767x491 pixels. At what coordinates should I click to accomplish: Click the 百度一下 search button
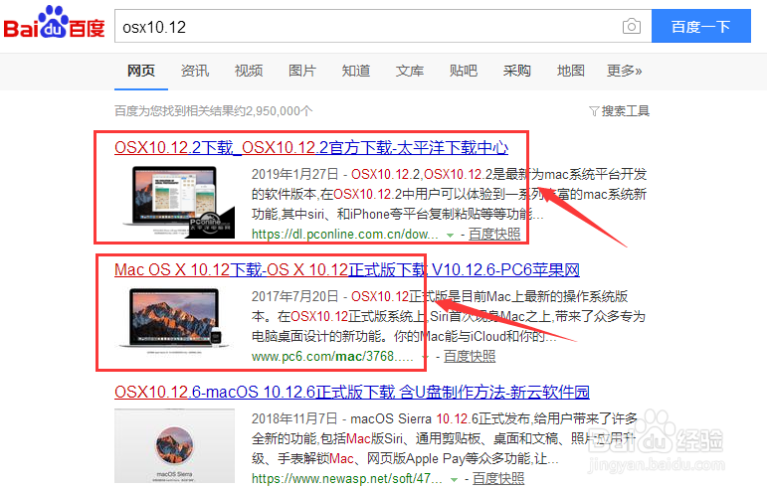pyautogui.click(x=701, y=27)
